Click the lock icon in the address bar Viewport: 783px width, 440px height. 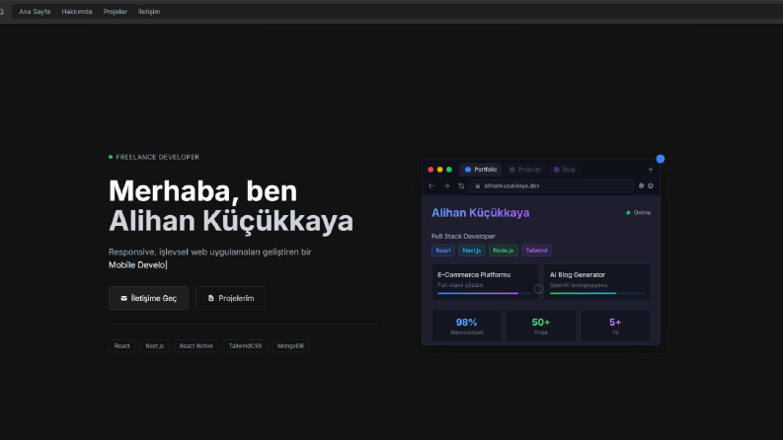point(477,186)
